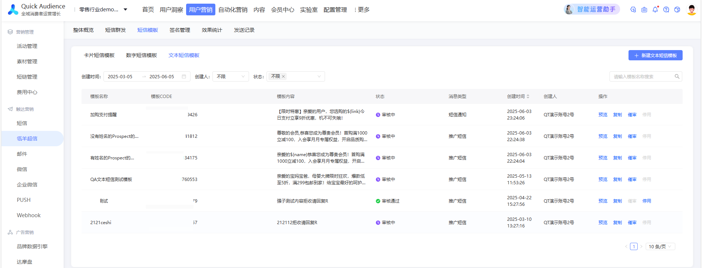Click the calendar icon in date range
Image resolution: width=702 pixels, height=268 pixels.
tap(184, 76)
